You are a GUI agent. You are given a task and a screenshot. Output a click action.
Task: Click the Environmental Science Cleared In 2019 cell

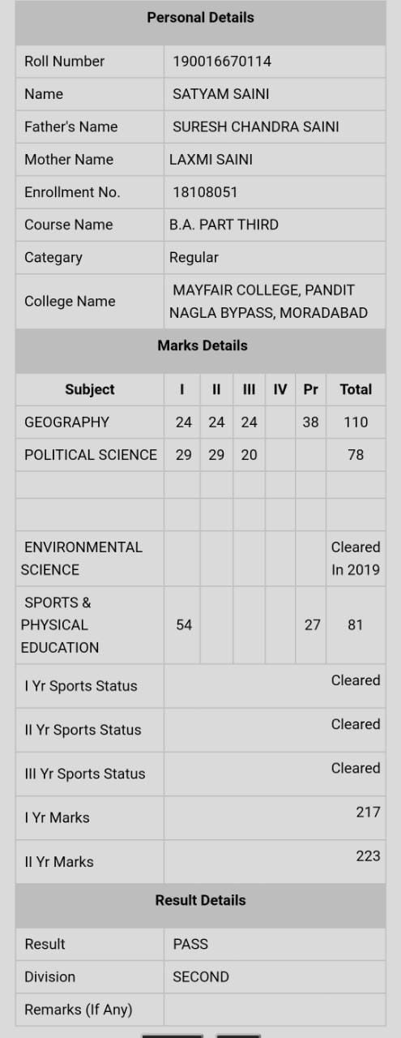pyautogui.click(x=356, y=558)
